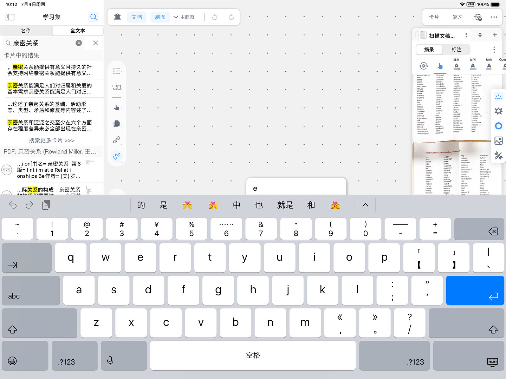506x379 pixels.
Task: Open the 主脑图 dropdown
Action: point(184,17)
